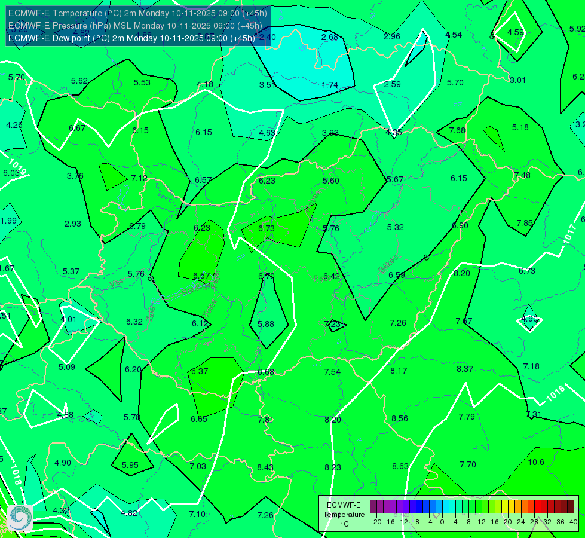Click the 10.6 temperature value
The height and width of the screenshot is (538, 585).
click(536, 462)
